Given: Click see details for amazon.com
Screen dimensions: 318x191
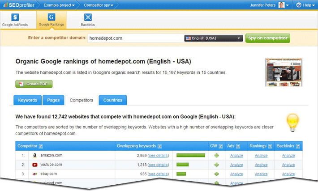Looking at the screenshot, I should tap(158, 156).
